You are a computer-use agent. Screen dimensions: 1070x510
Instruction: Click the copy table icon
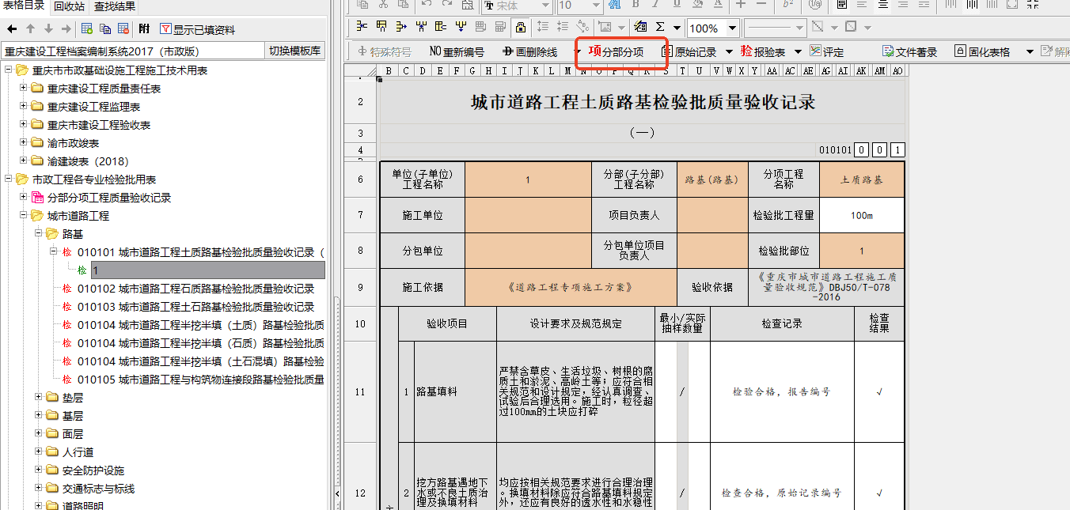point(105,29)
